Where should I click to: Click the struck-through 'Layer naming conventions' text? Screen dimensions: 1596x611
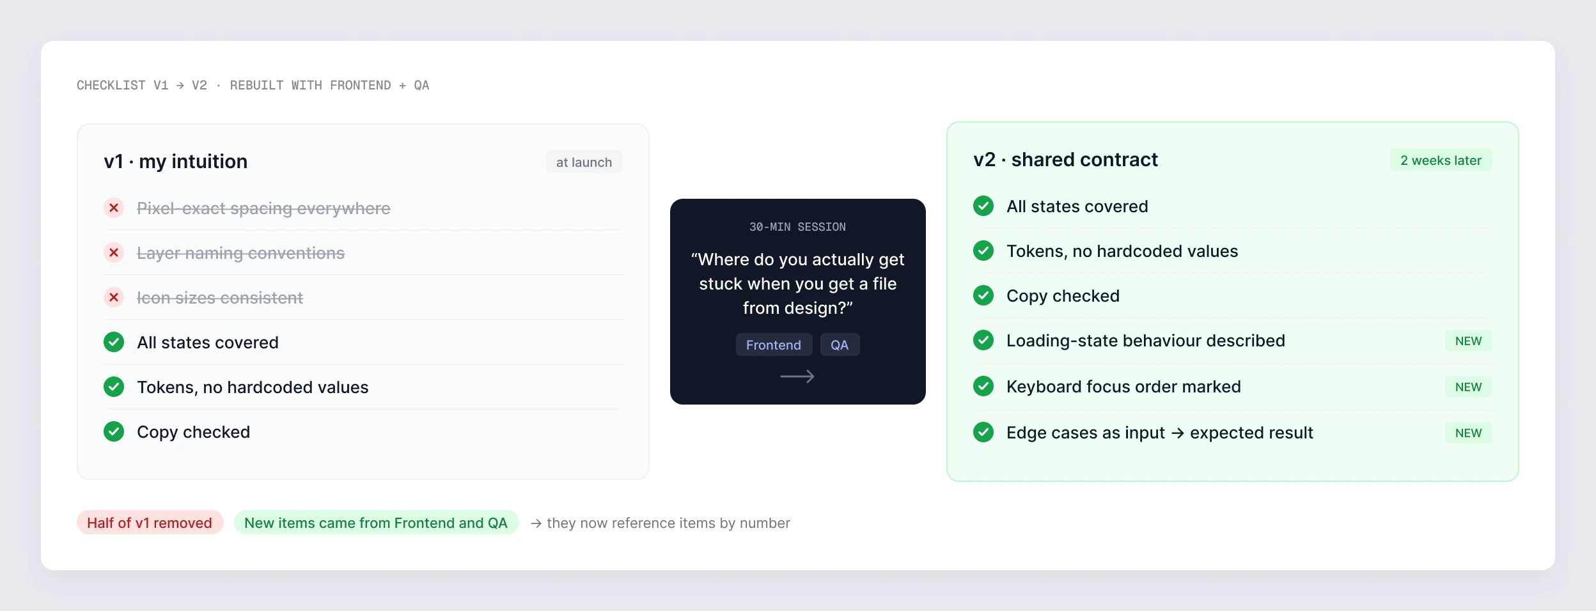tap(240, 253)
